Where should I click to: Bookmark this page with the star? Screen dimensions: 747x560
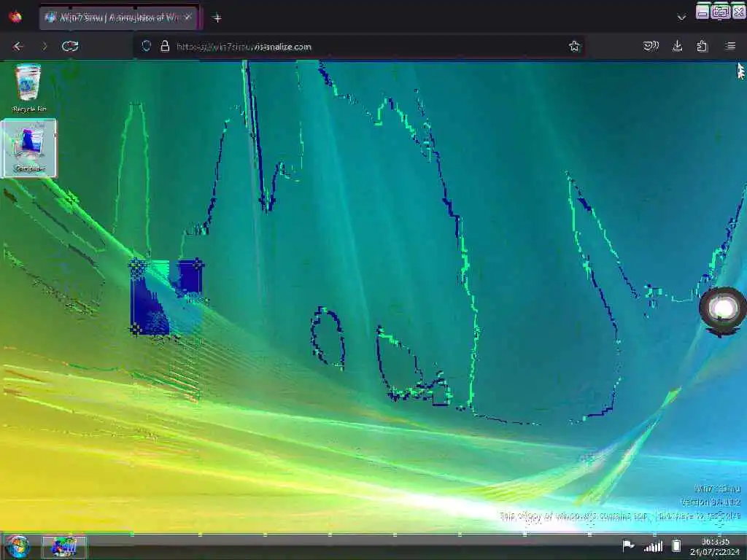[574, 46]
